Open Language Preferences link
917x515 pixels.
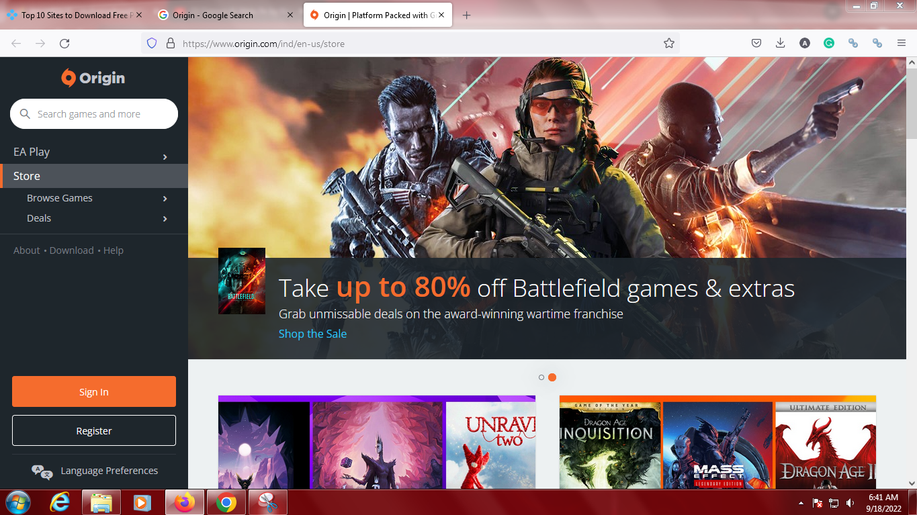point(110,471)
